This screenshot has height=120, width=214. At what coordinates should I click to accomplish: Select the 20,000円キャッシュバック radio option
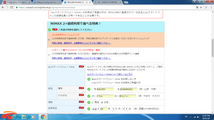49,40
